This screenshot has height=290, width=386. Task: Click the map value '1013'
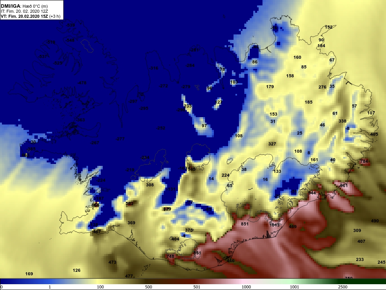pyautogui.click(x=274, y=225)
